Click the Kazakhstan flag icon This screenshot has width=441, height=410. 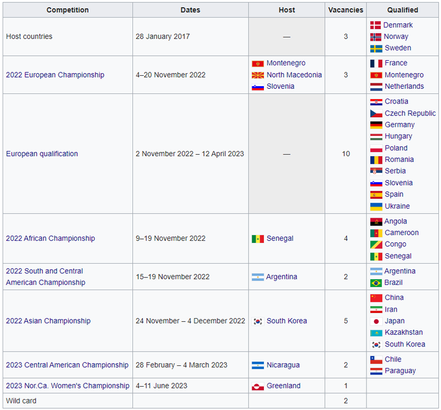(376, 333)
